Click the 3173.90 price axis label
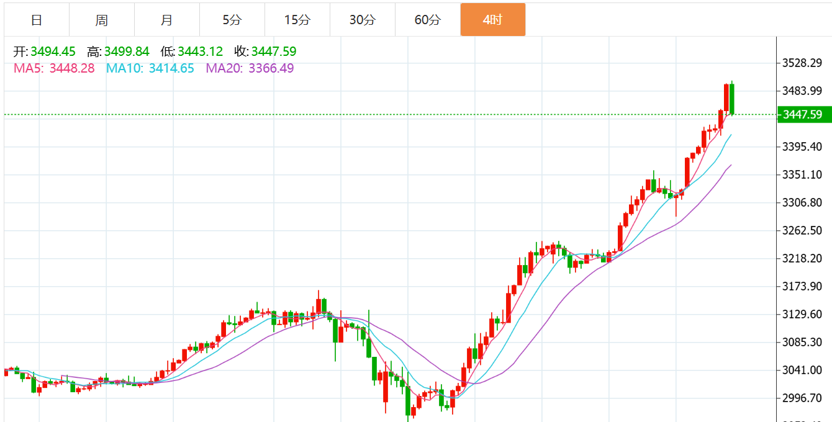 point(803,286)
